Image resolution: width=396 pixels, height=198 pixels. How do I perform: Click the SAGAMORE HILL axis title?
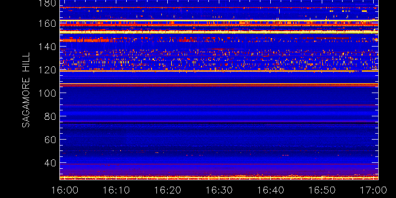click(x=26, y=90)
